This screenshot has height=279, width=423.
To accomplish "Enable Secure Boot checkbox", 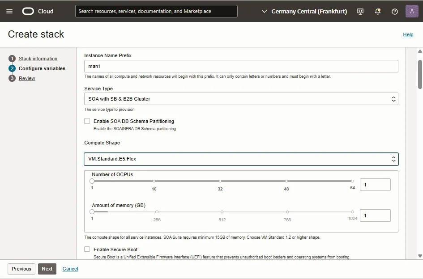I will [x=87, y=249].
